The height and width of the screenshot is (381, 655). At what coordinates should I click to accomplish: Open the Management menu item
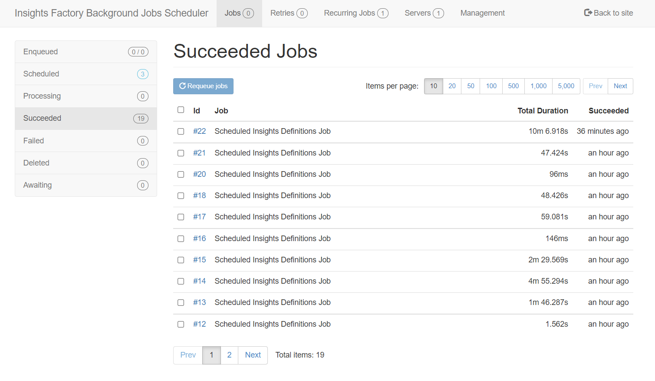(x=482, y=13)
